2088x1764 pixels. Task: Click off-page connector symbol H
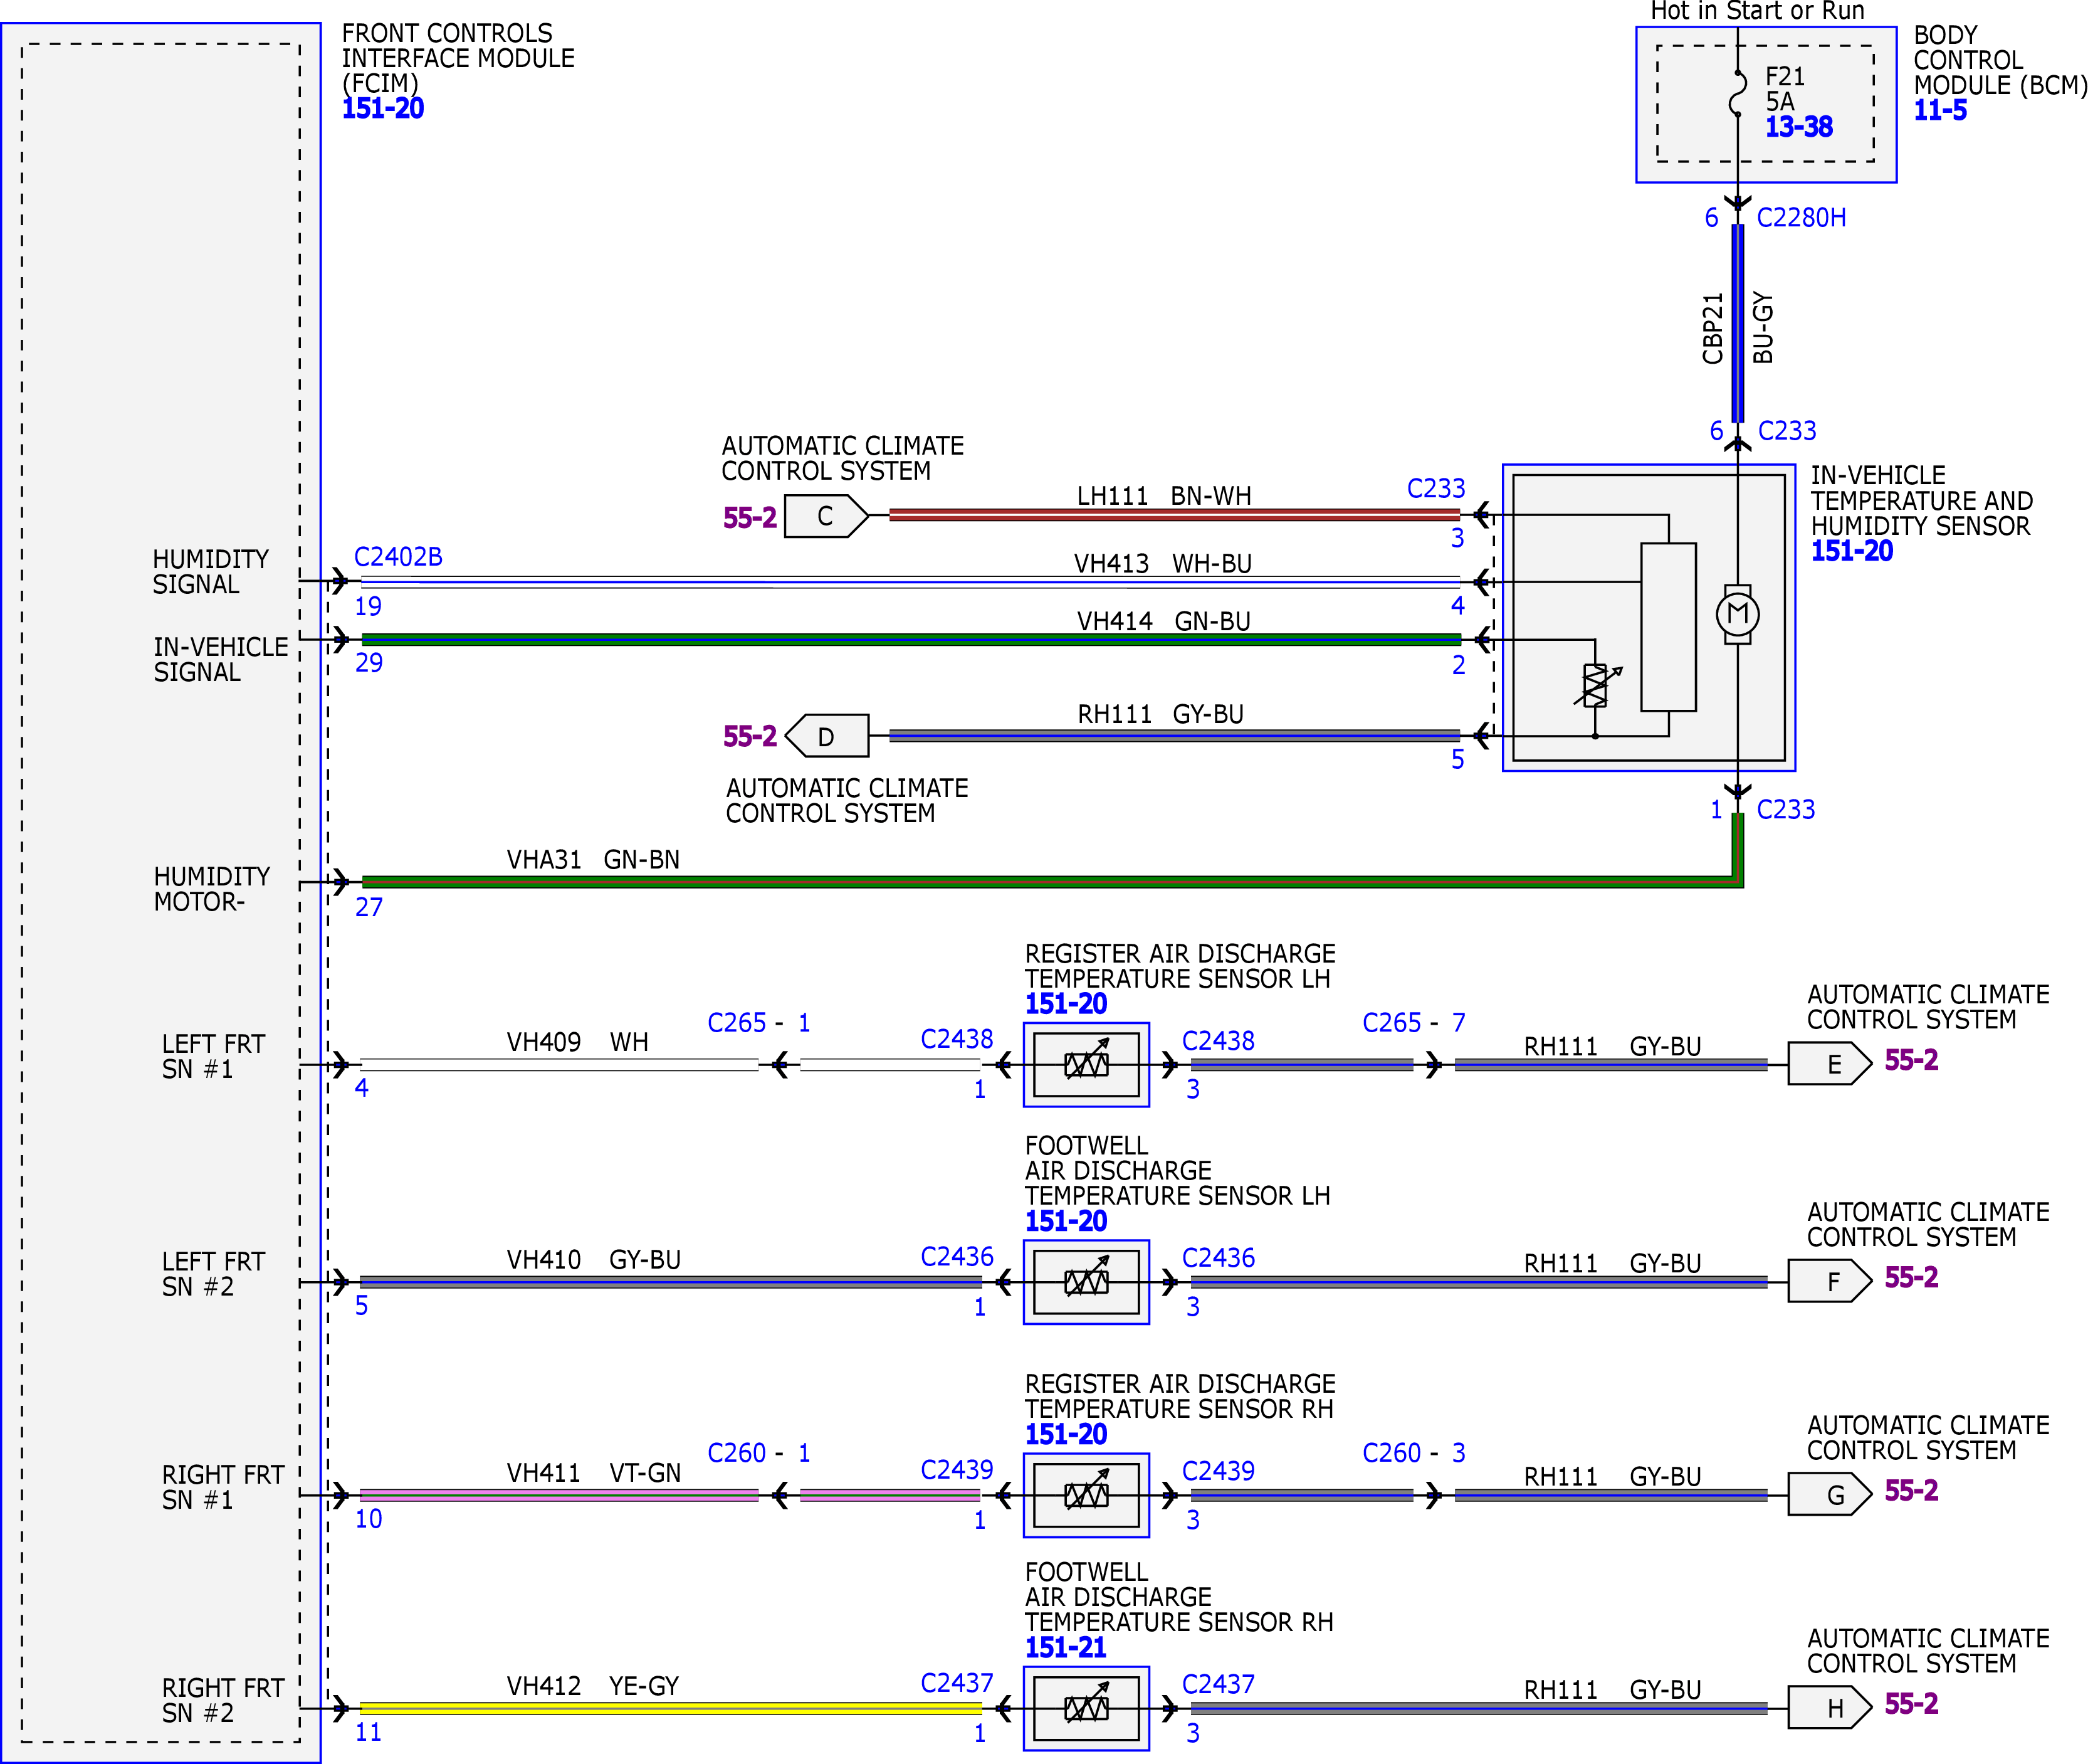(1829, 1707)
